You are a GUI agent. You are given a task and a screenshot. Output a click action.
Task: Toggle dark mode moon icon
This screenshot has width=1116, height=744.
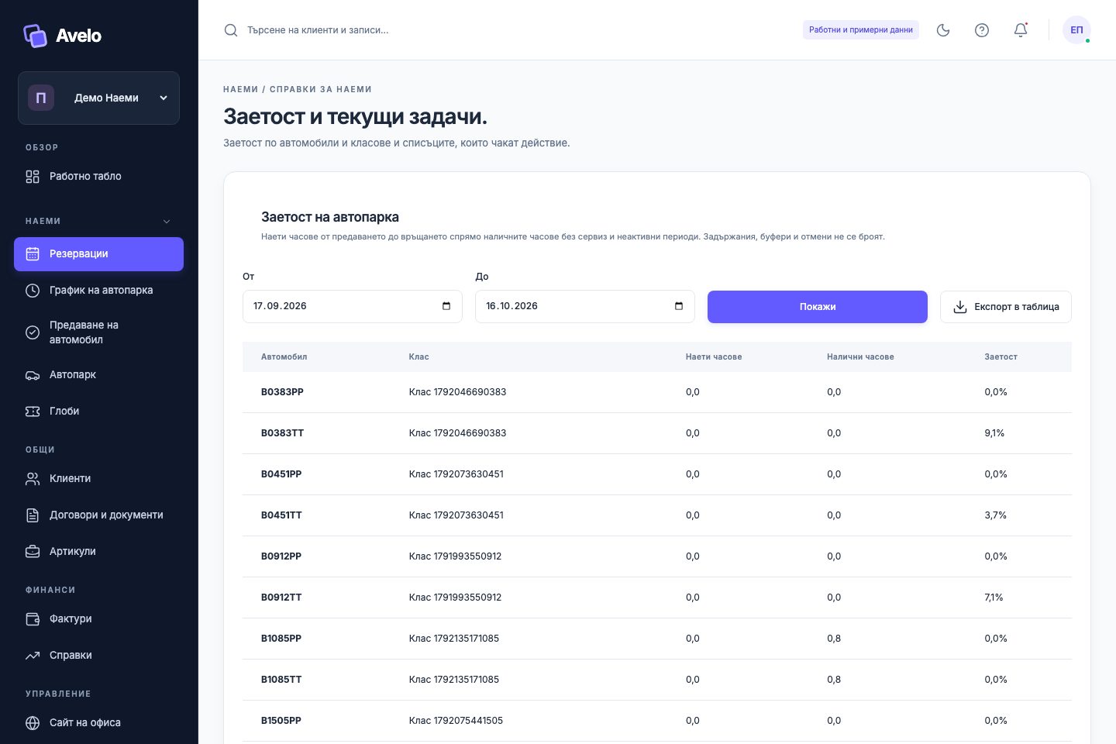point(943,30)
